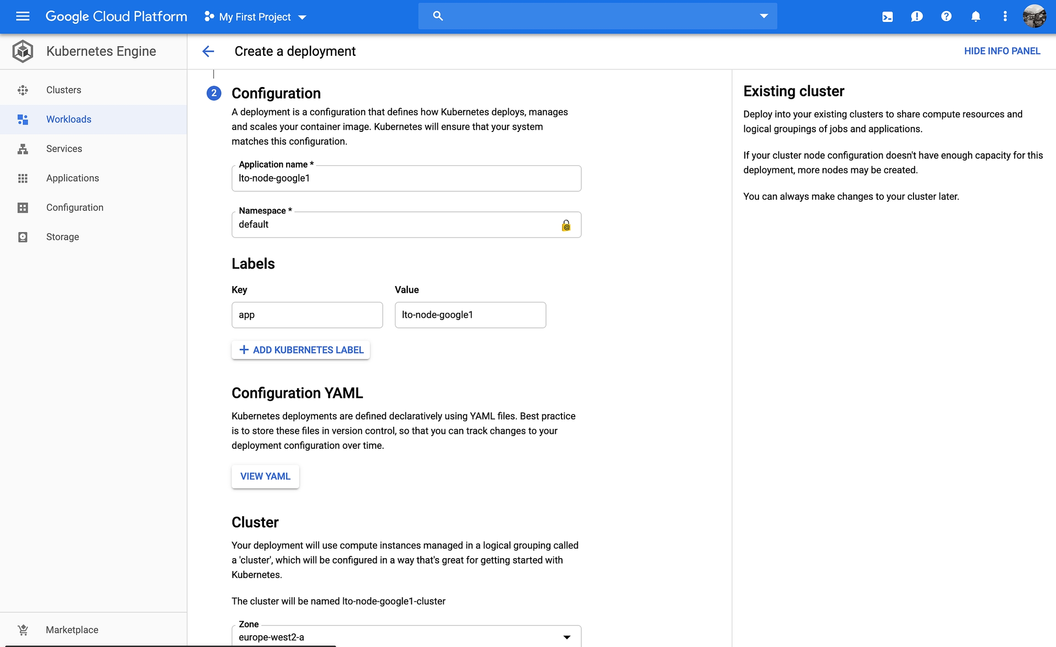Click the Zone dropdown arrow
This screenshot has height=647, width=1056.
(566, 637)
